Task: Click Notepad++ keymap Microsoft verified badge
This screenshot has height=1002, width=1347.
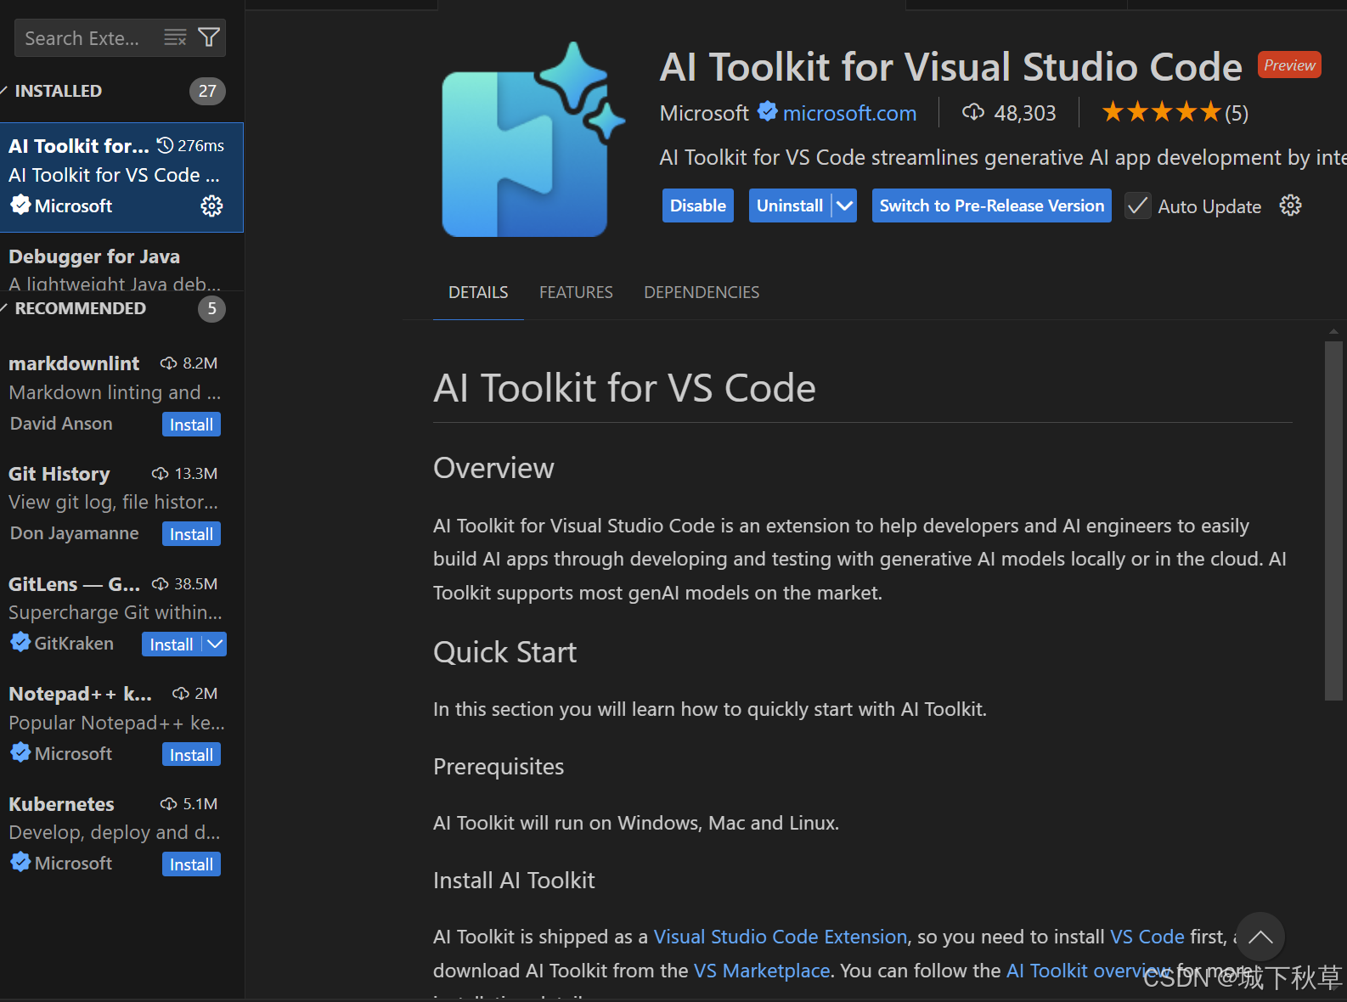Action: coord(20,752)
